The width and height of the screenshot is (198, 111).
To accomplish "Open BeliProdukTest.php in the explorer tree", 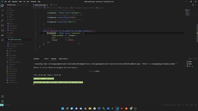I will pyautogui.click(x=16, y=39).
